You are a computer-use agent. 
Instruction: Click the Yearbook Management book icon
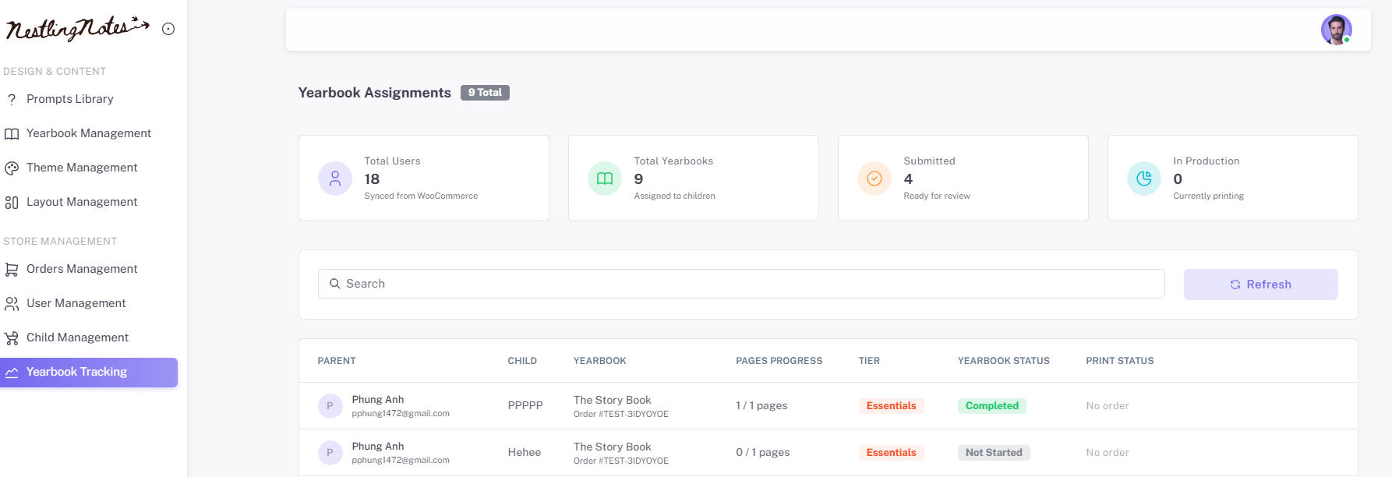click(12, 133)
